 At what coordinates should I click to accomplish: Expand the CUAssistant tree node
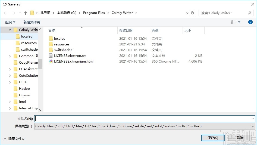point(10,69)
